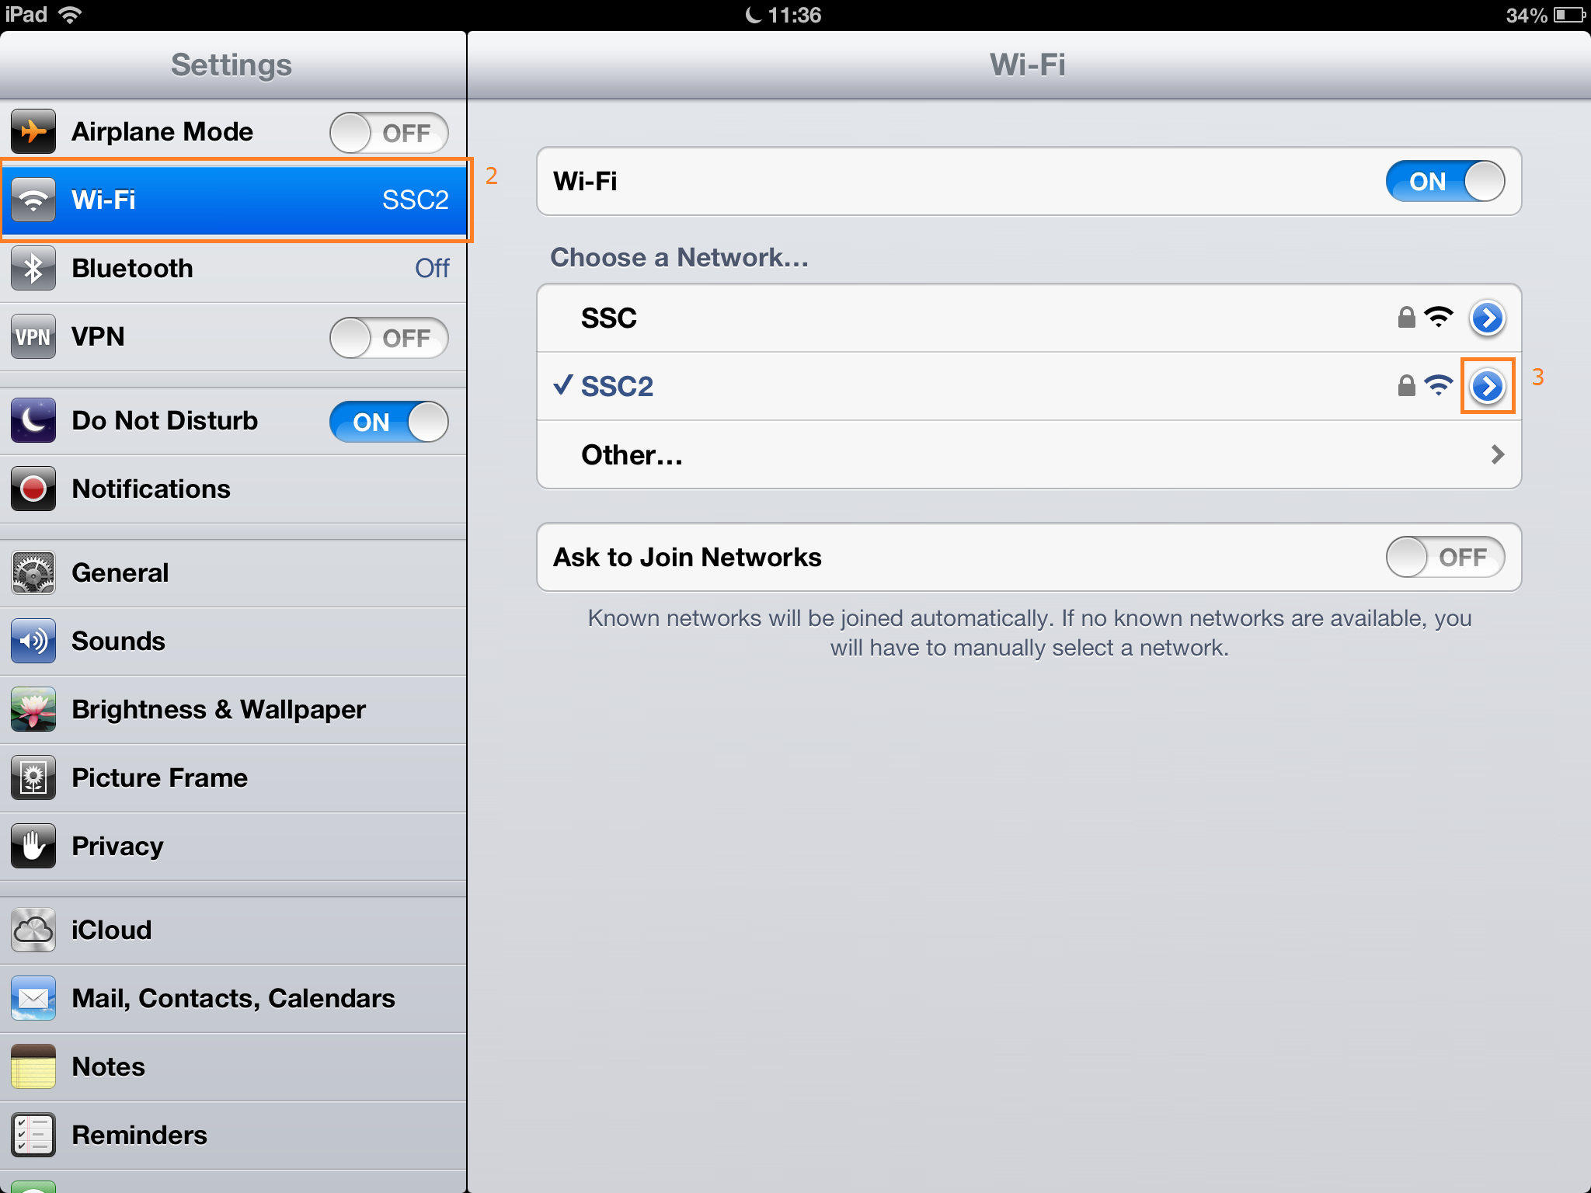The height and width of the screenshot is (1193, 1591).
Task: Select the Wi-Fi row in sidebar
Action: coord(235,200)
